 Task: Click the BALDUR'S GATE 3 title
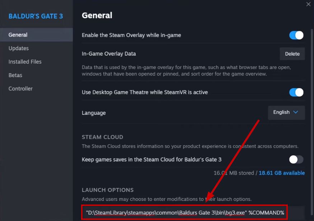(x=36, y=17)
